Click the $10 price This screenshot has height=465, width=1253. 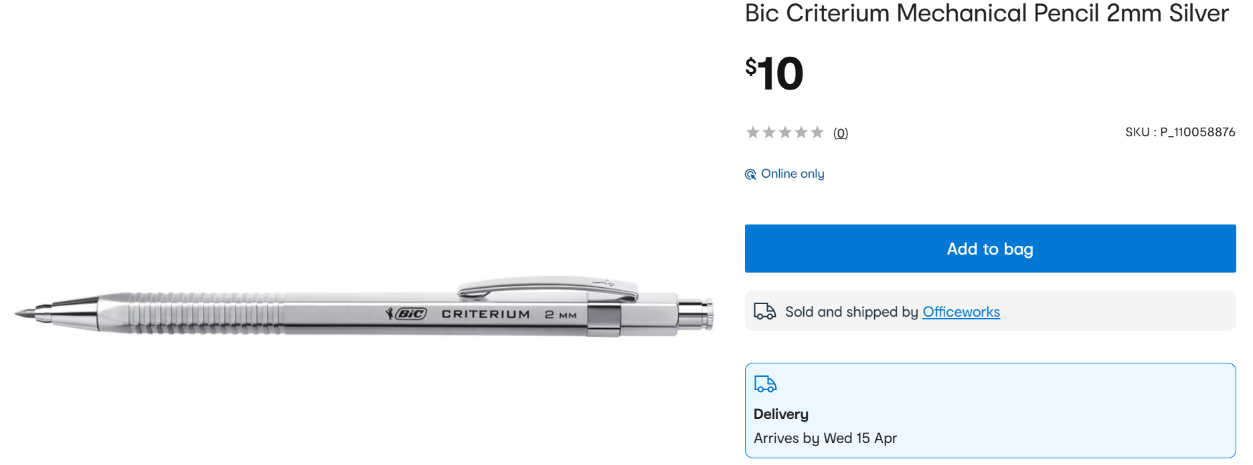(774, 73)
